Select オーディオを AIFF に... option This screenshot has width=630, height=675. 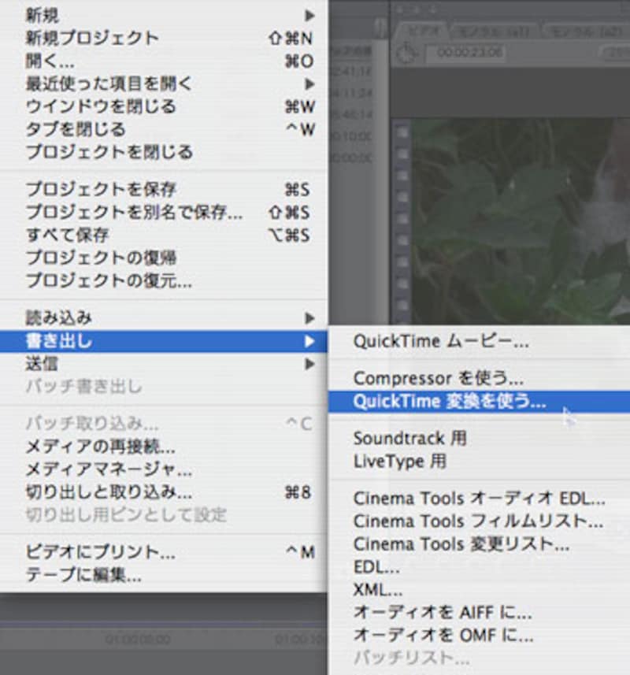point(443,613)
